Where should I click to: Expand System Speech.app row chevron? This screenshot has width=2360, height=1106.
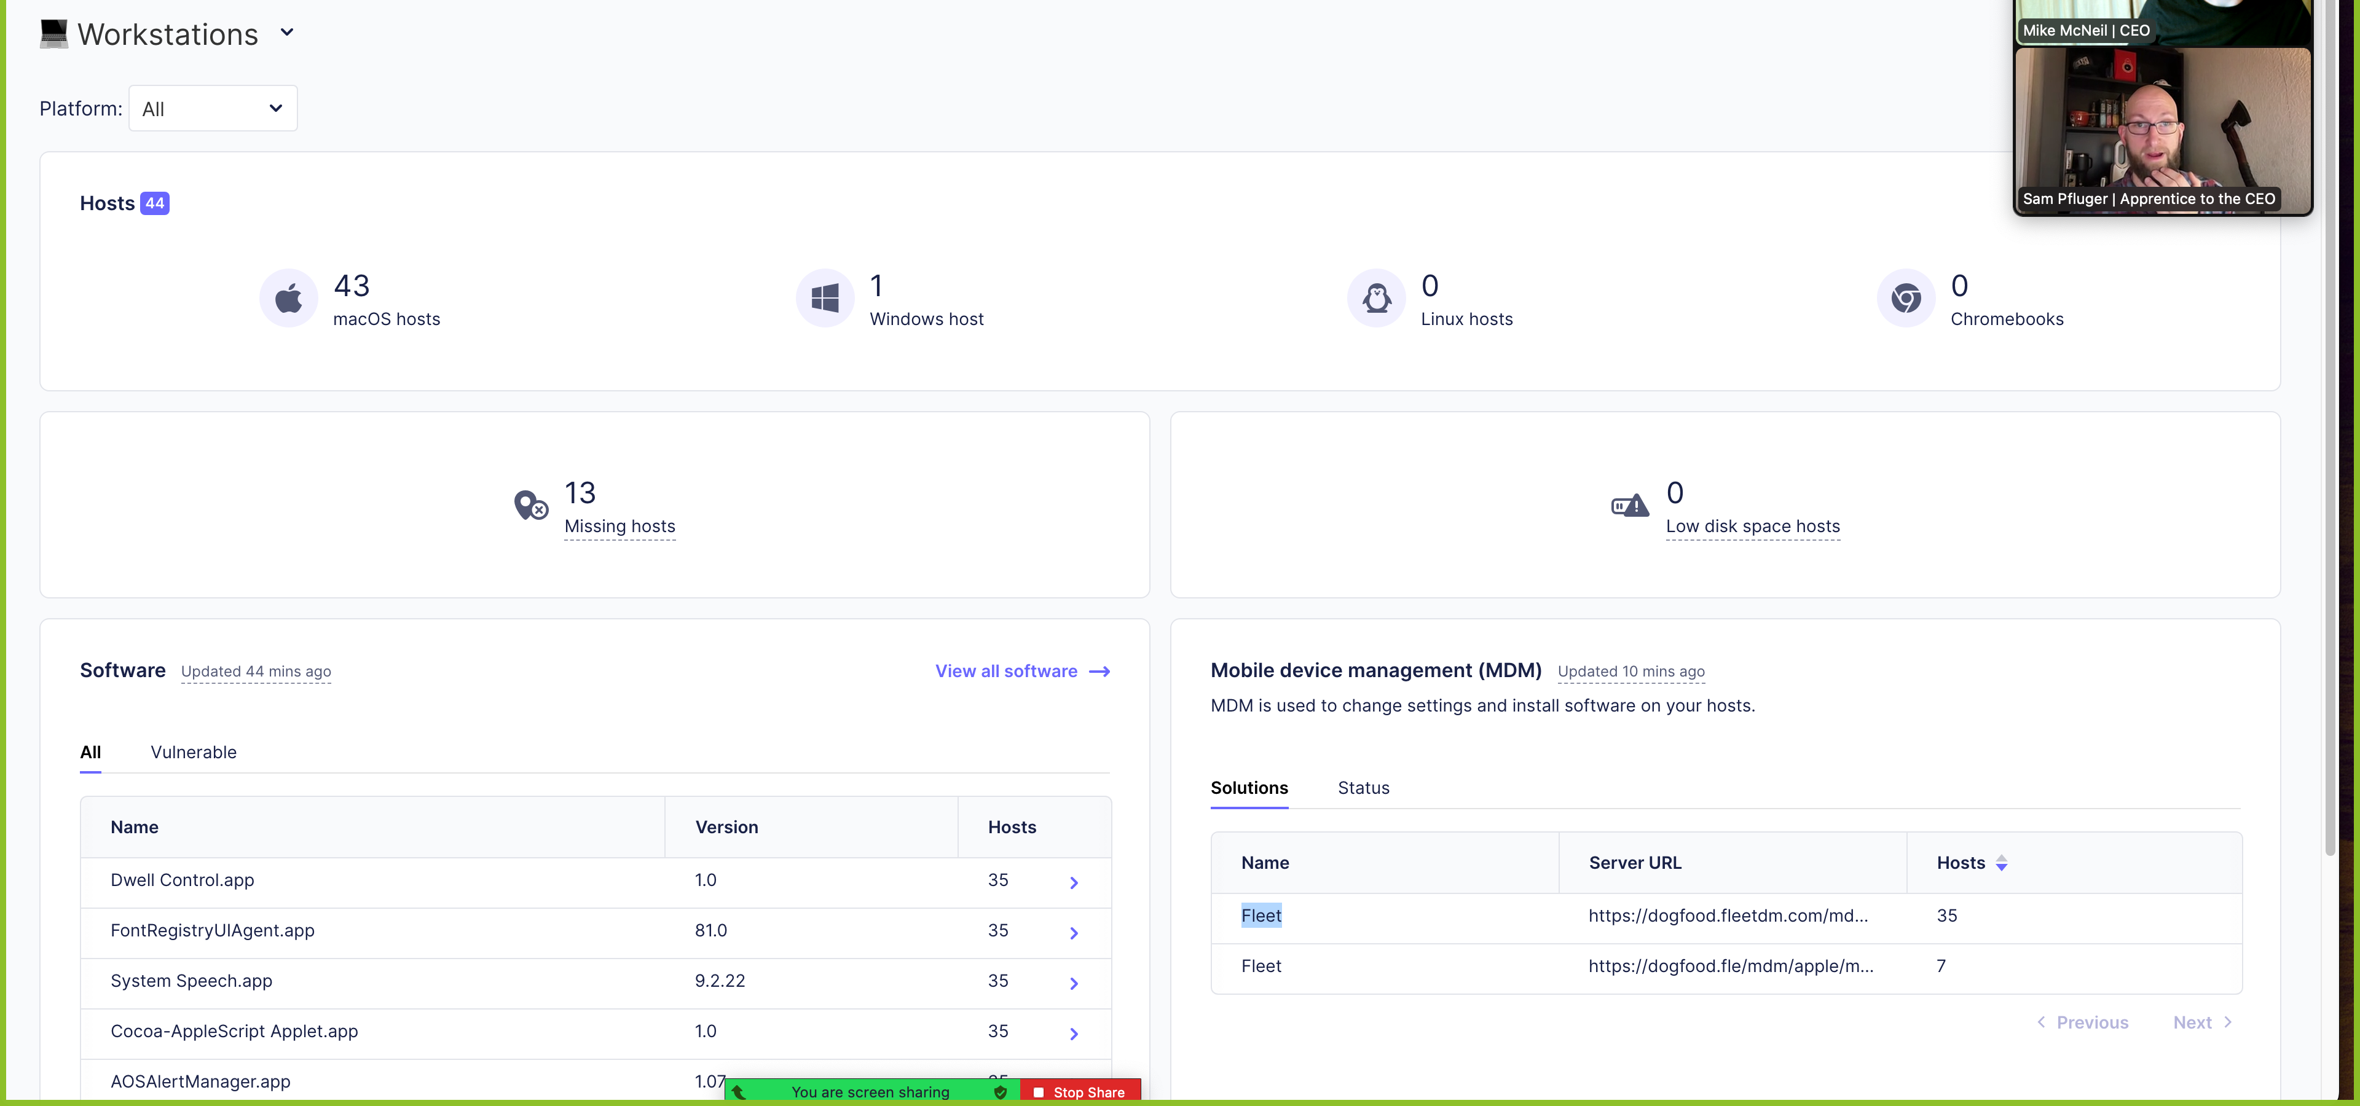click(x=1074, y=983)
